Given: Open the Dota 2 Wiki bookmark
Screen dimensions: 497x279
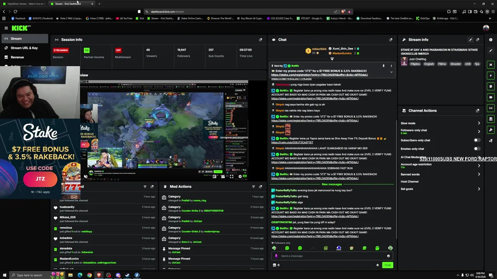Looking at the screenshot, I should tap(69, 18).
